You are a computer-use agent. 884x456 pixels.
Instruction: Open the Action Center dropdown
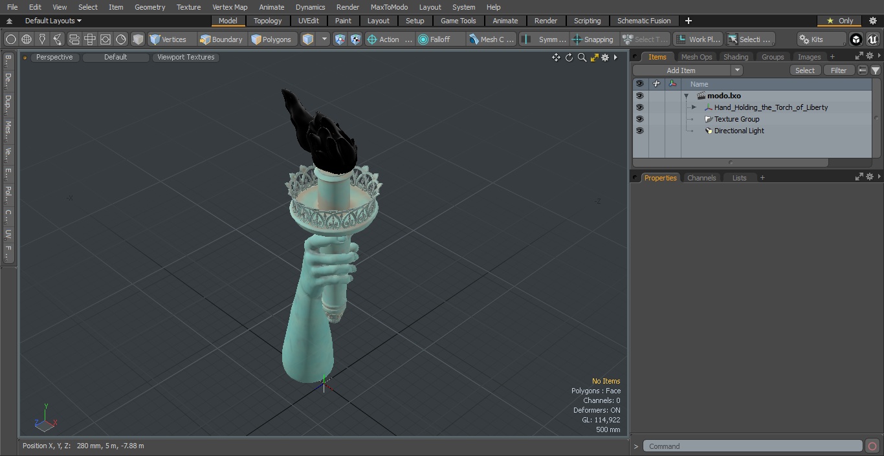[390, 39]
